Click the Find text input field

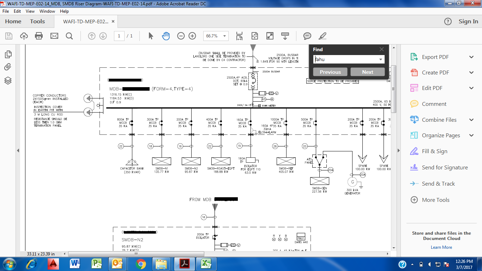pos(346,60)
